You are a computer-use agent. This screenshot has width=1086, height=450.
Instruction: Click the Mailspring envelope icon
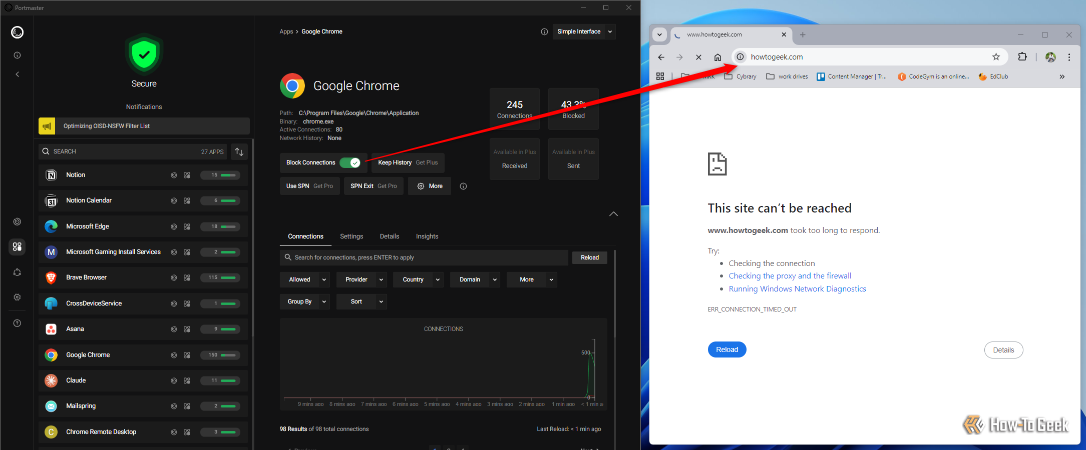[x=51, y=406]
